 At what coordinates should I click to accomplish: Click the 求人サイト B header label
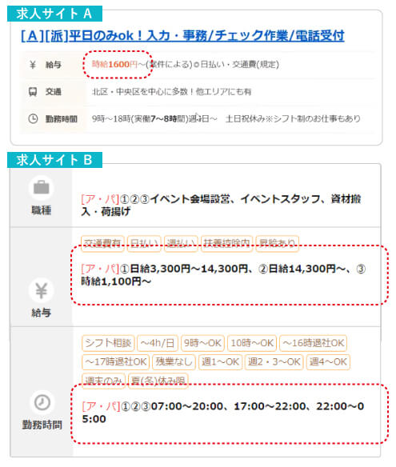point(54,160)
